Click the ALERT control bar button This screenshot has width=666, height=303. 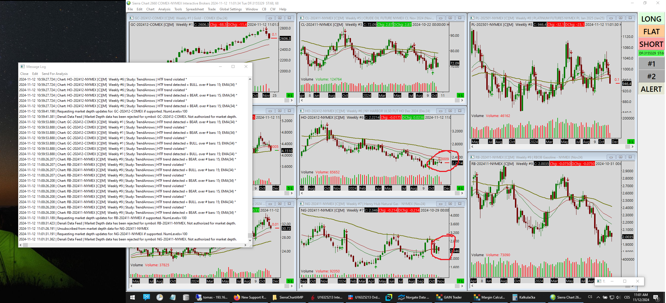(651, 89)
